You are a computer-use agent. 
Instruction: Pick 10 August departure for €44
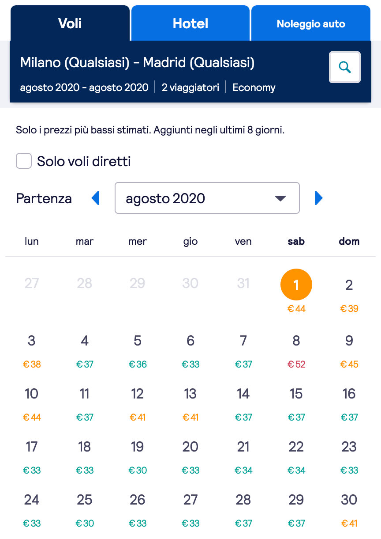point(32,404)
